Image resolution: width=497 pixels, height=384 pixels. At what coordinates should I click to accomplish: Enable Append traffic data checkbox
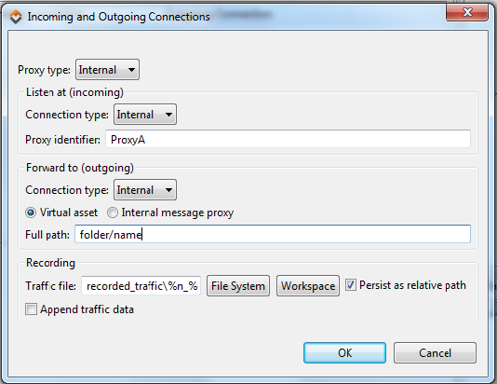(x=31, y=309)
